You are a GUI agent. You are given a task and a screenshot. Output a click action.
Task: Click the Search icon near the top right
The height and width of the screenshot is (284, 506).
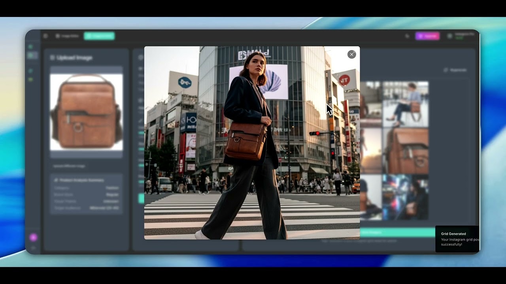click(407, 36)
